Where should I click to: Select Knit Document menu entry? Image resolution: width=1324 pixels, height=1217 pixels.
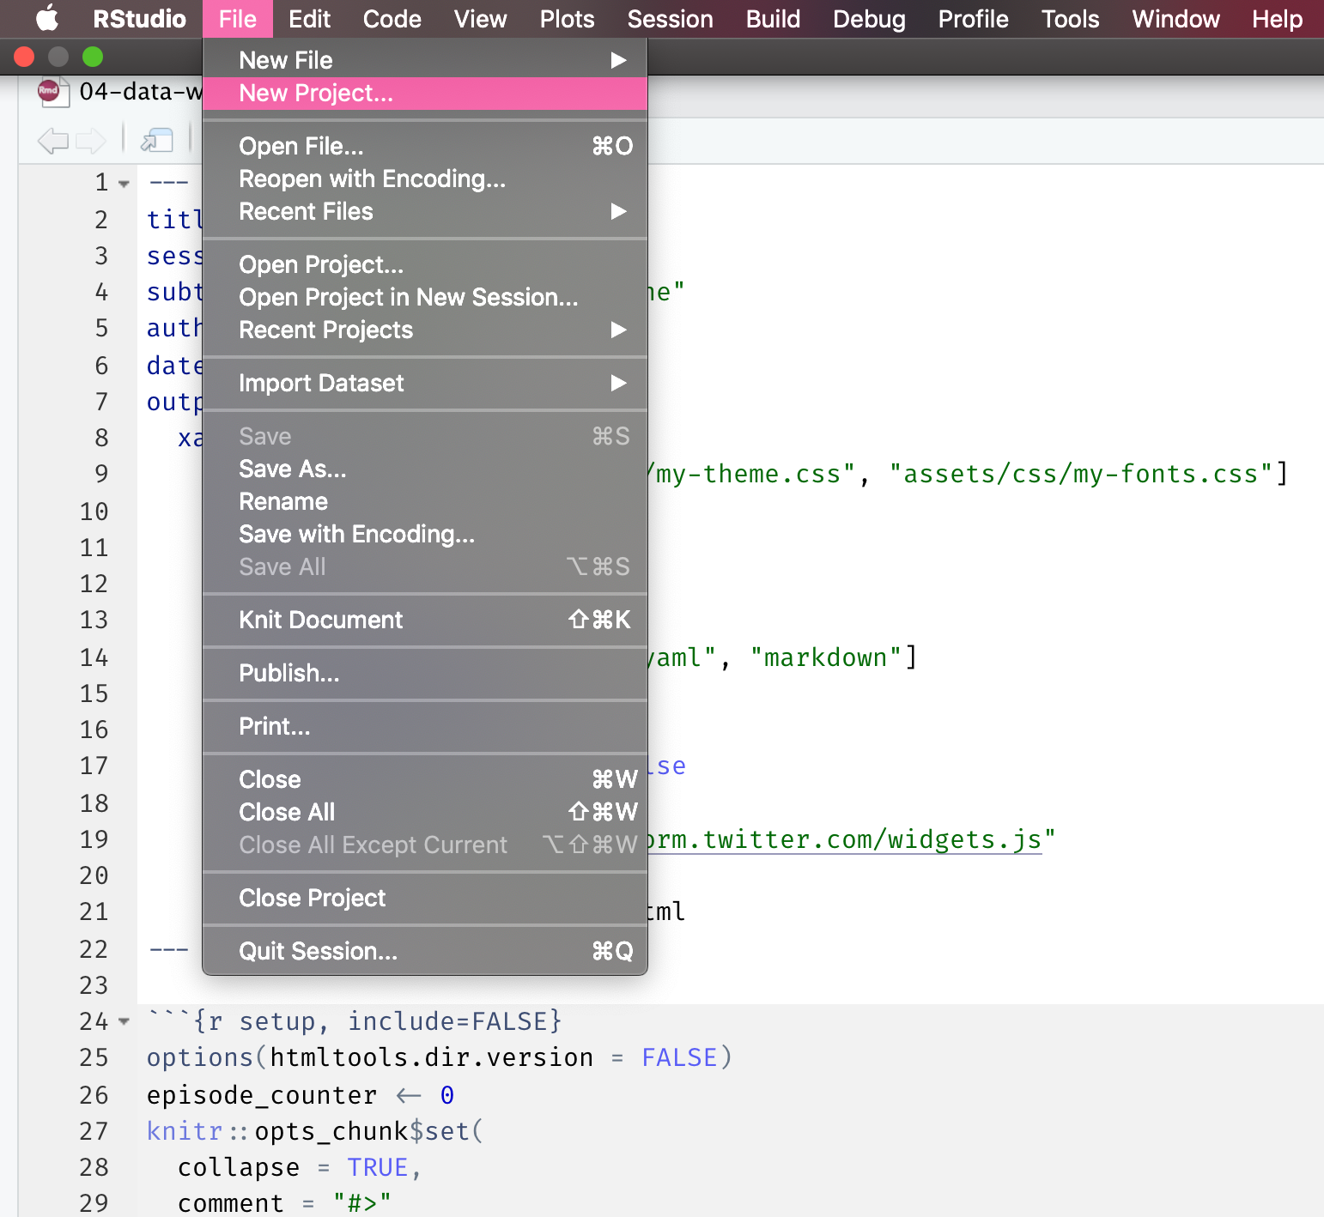point(425,620)
